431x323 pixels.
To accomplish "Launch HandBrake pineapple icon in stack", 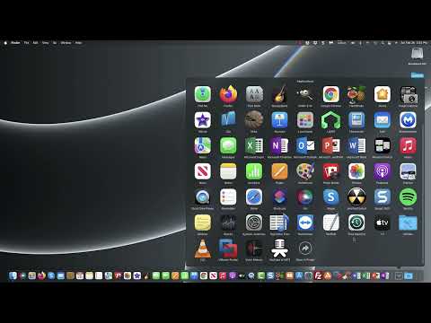I will (356, 94).
